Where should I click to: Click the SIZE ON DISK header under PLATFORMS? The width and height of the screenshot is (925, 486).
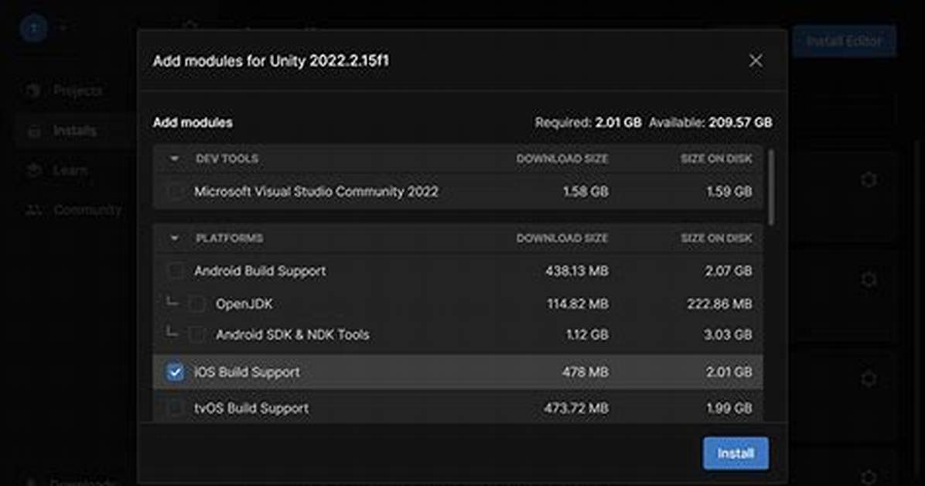pos(716,238)
